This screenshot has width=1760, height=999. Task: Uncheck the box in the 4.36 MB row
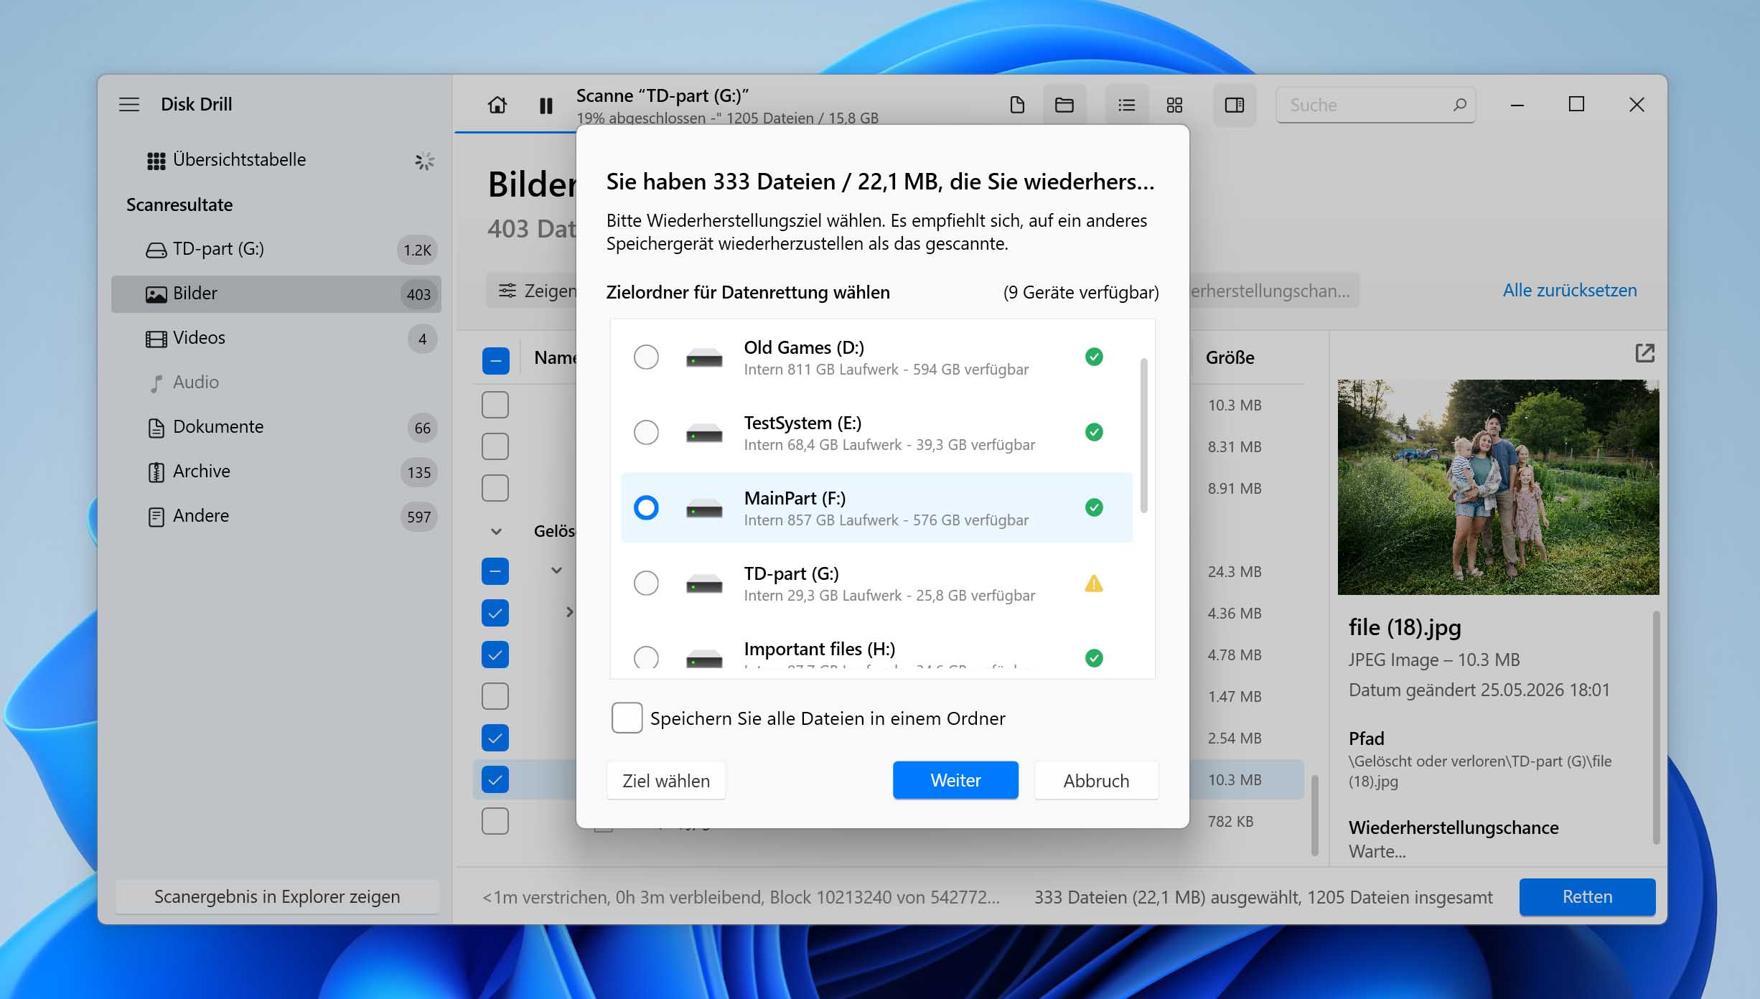coord(495,613)
